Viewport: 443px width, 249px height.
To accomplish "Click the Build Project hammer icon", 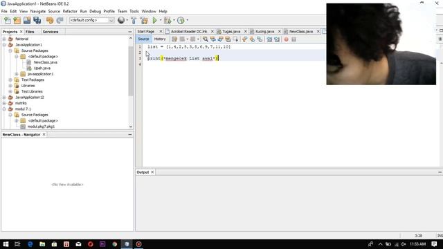I will coord(134,20).
